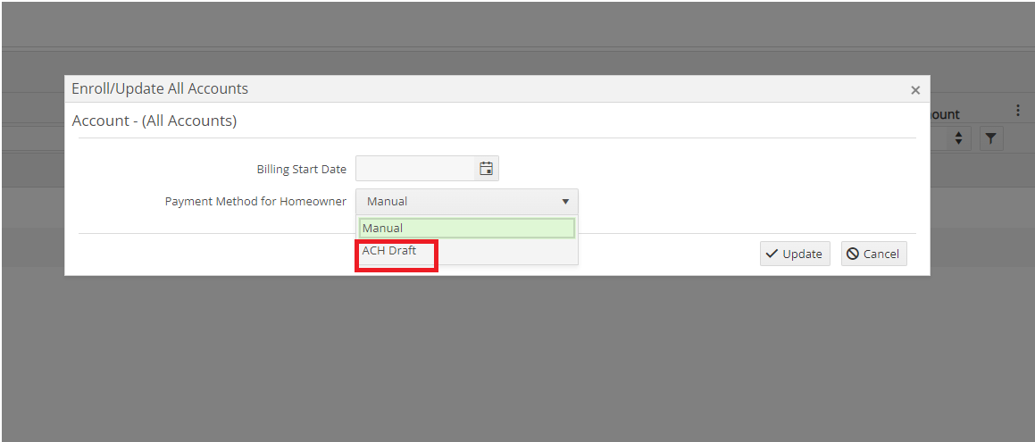The height and width of the screenshot is (442, 1035).
Task: Click the Enroll/Update All Accounts title
Action: pyautogui.click(x=160, y=88)
